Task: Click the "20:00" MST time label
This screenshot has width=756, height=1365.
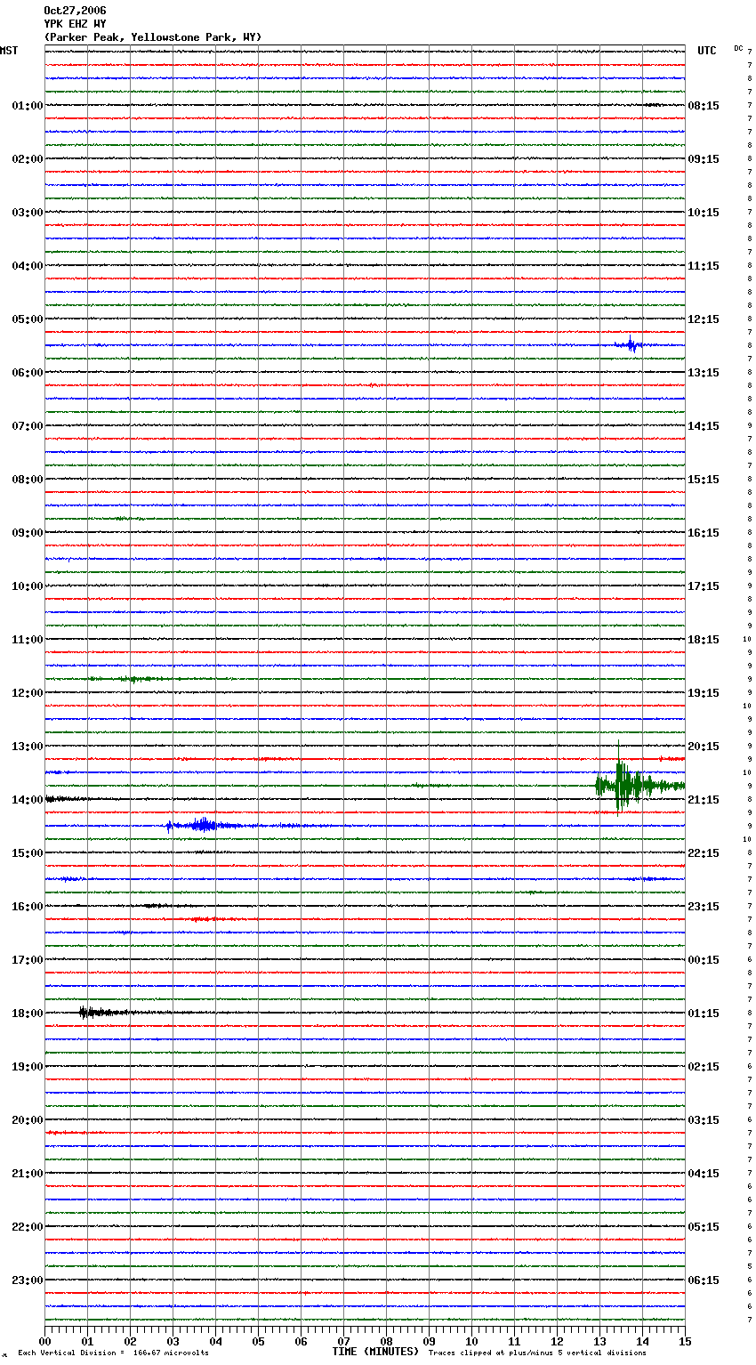Action: coord(28,1120)
